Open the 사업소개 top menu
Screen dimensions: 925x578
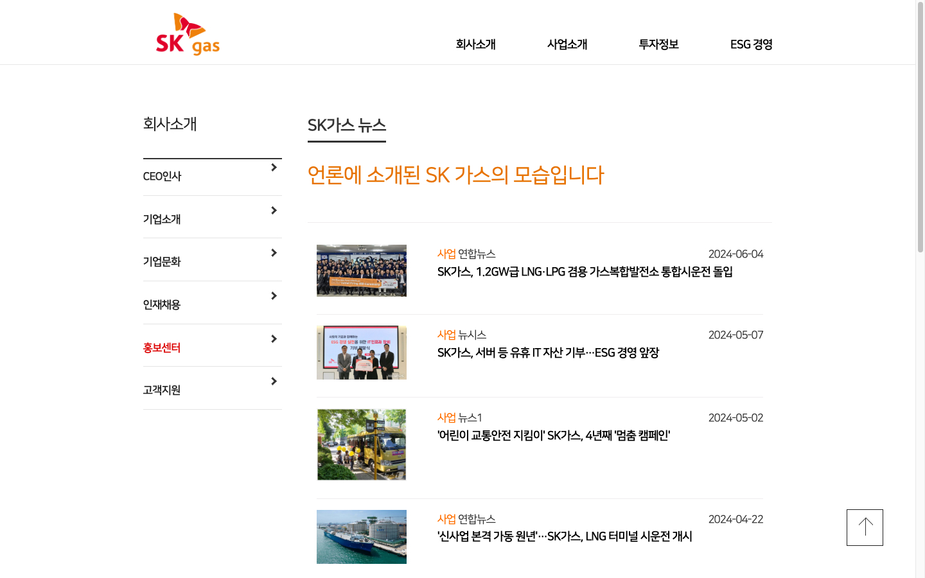tap(567, 44)
